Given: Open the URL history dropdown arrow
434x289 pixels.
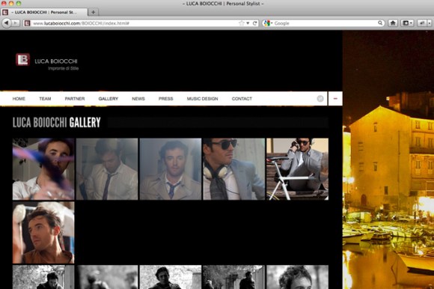Looking at the screenshot, I should tap(248, 23).
